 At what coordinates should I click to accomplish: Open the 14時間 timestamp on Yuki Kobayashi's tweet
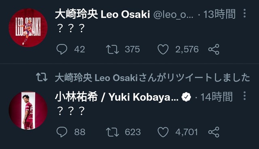tap(217, 97)
